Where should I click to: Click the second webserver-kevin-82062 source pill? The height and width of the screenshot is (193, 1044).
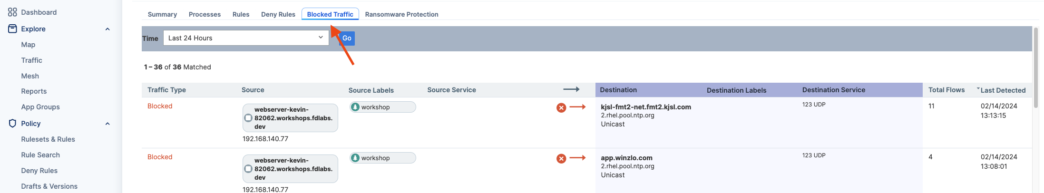coord(290,169)
